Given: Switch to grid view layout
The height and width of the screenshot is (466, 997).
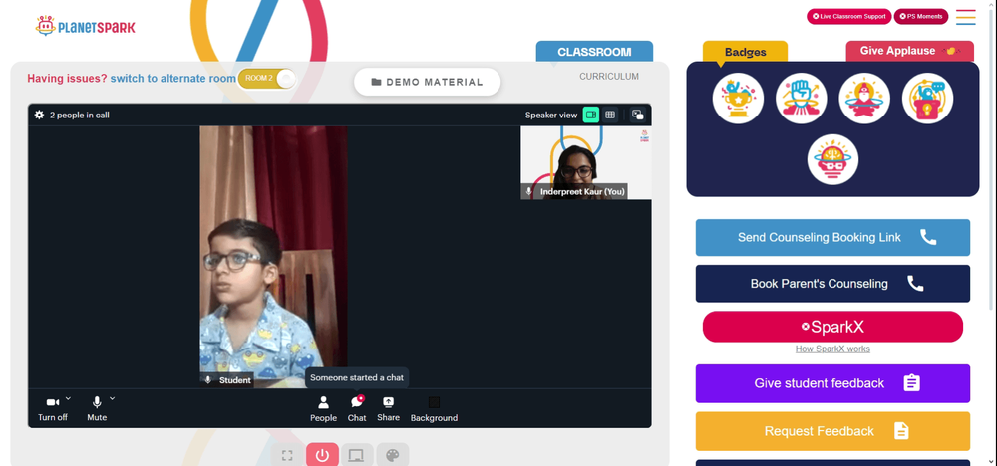Looking at the screenshot, I should [610, 115].
